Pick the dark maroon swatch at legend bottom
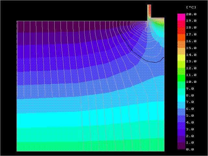The height and width of the screenshot is (156, 208). click(181, 146)
